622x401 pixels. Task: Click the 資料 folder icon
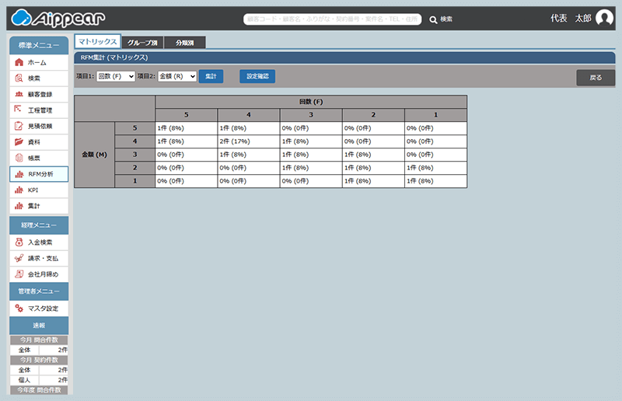(19, 142)
